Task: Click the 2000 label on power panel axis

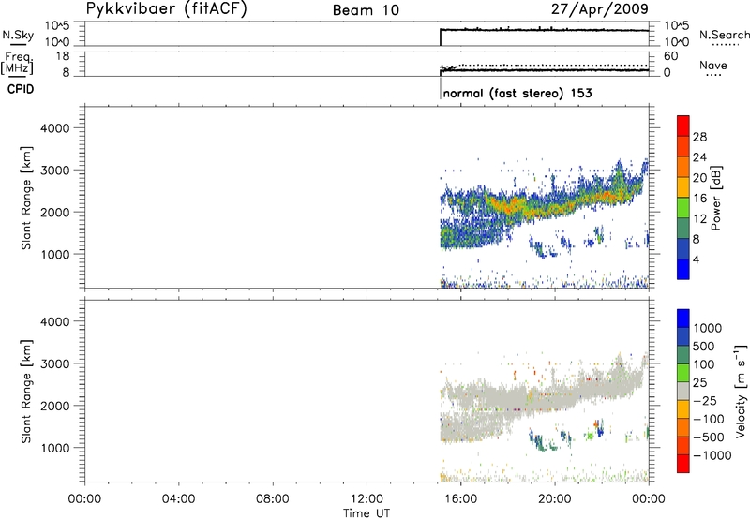Action: click(x=55, y=212)
